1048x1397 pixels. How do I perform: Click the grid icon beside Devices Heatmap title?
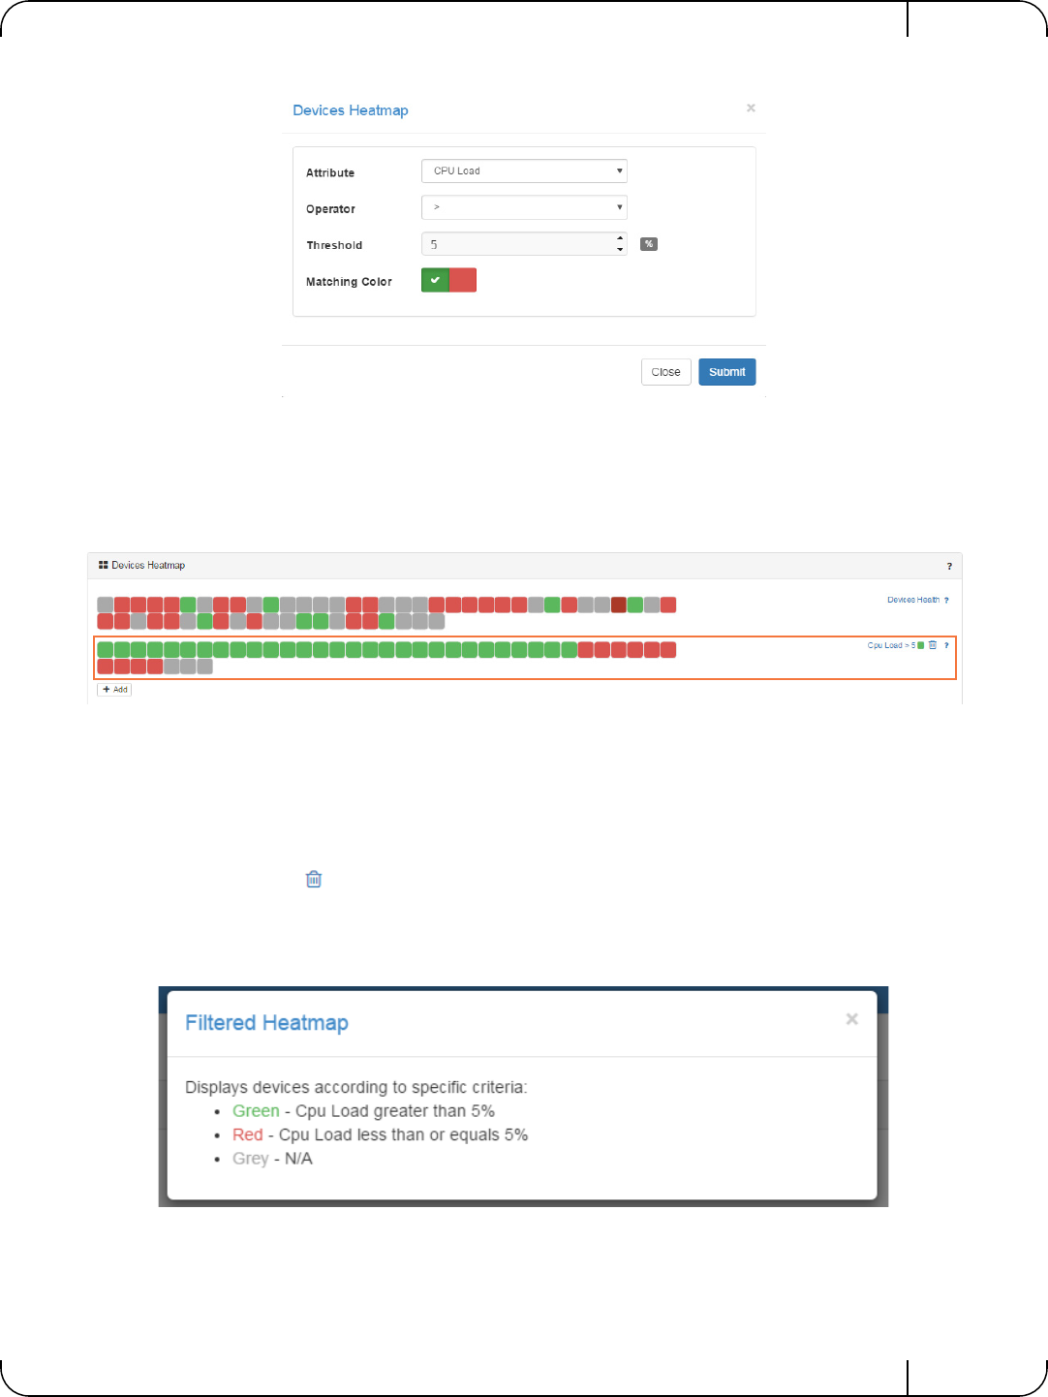103,565
